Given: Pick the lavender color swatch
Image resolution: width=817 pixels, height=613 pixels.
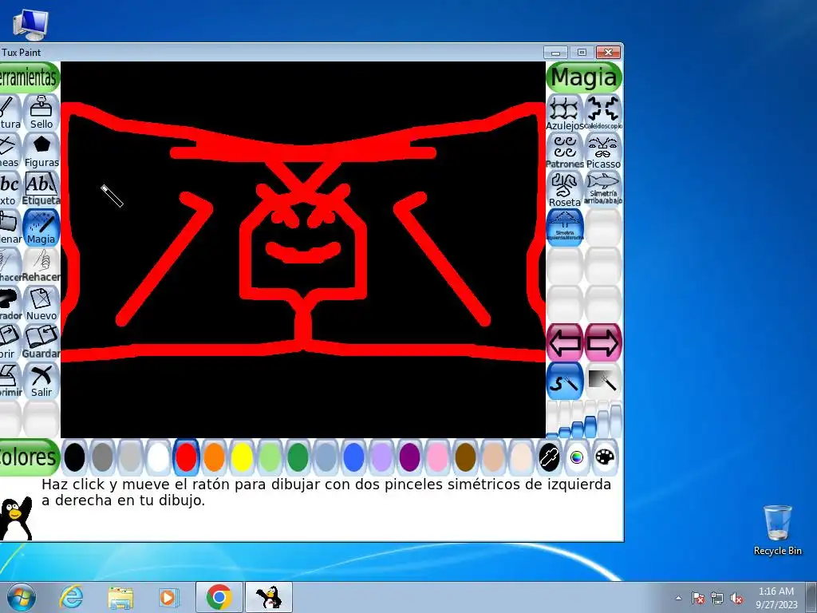Looking at the screenshot, I should [x=381, y=457].
